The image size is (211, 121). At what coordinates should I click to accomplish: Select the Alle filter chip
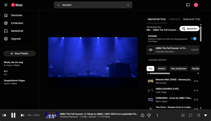pyautogui.click(x=150, y=69)
